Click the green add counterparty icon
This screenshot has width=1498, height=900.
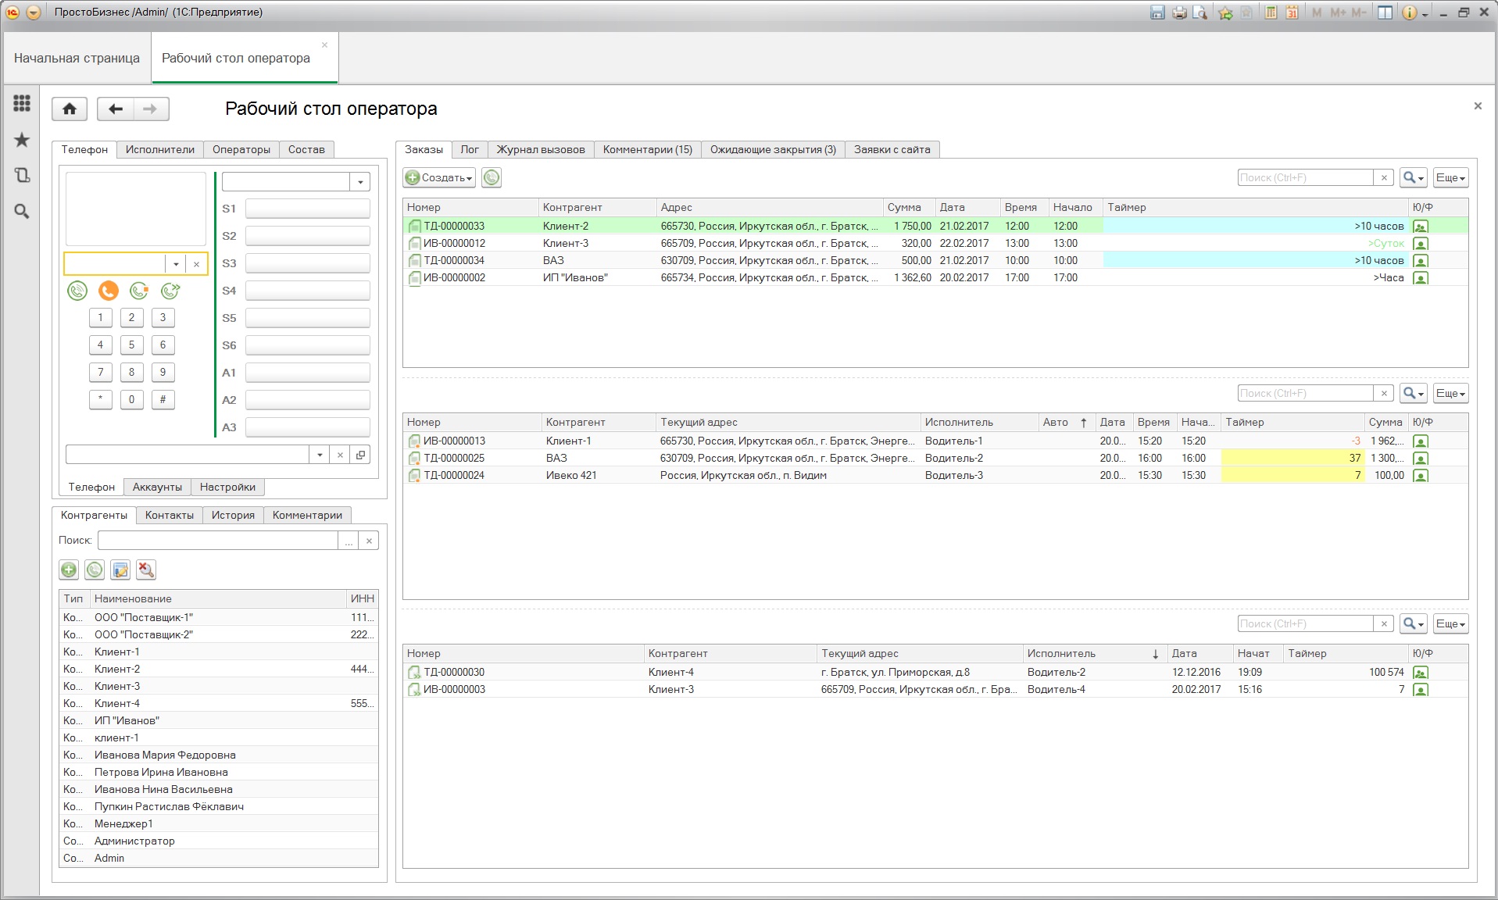69,570
